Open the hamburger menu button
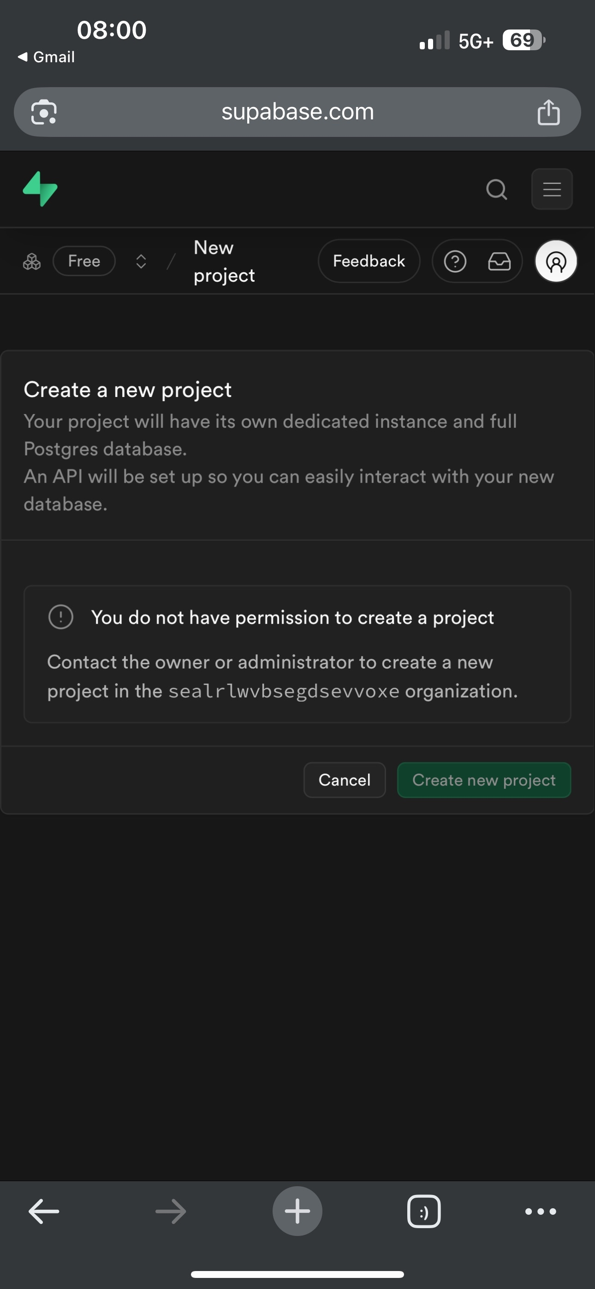The image size is (595, 1289). tap(552, 189)
